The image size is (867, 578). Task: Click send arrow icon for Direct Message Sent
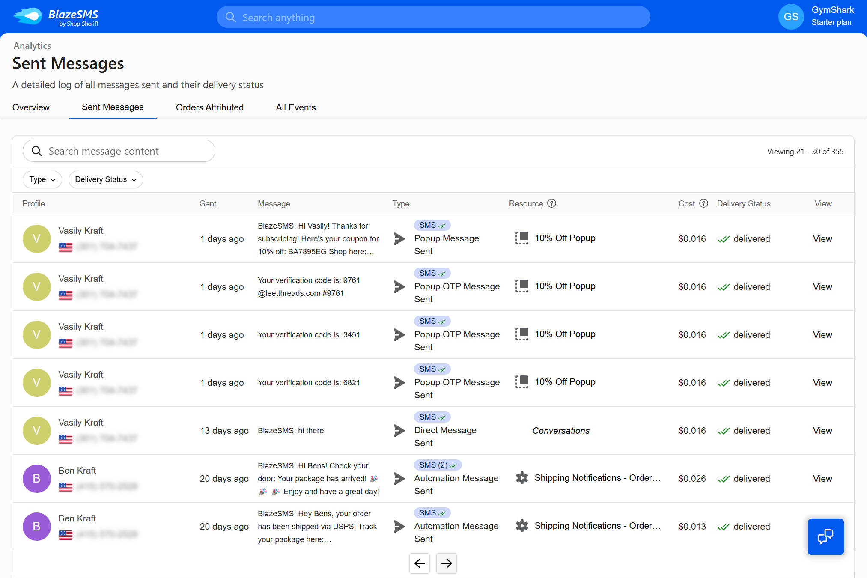click(399, 431)
